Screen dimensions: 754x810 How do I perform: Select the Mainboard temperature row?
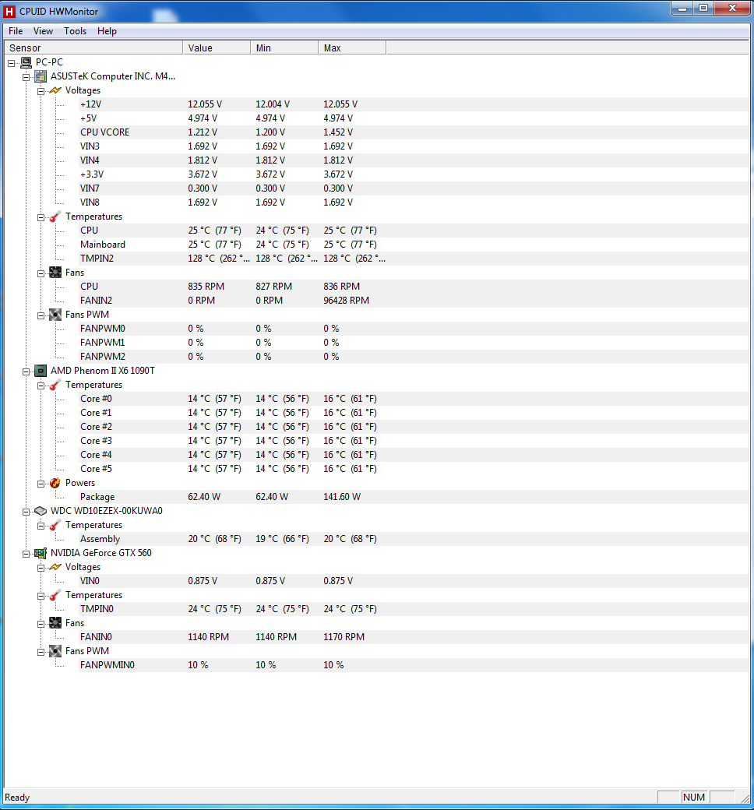point(414,245)
